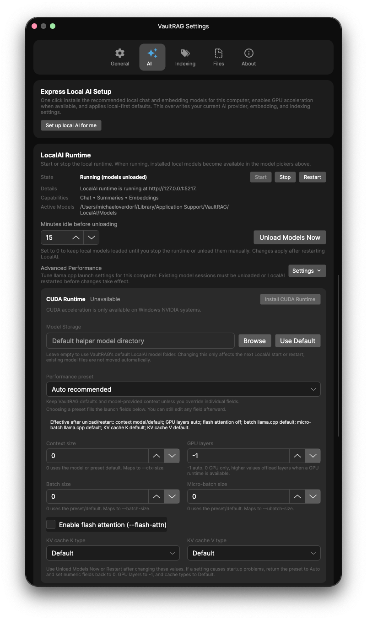Click the Effective after unload/restart summary text
Screen dimensions: 367x620
[x=181, y=425]
